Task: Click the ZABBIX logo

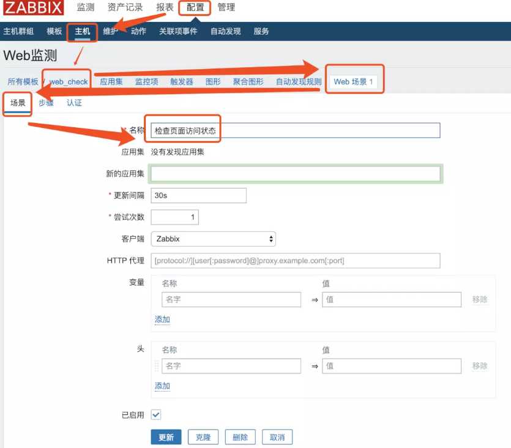Action: tap(33, 8)
